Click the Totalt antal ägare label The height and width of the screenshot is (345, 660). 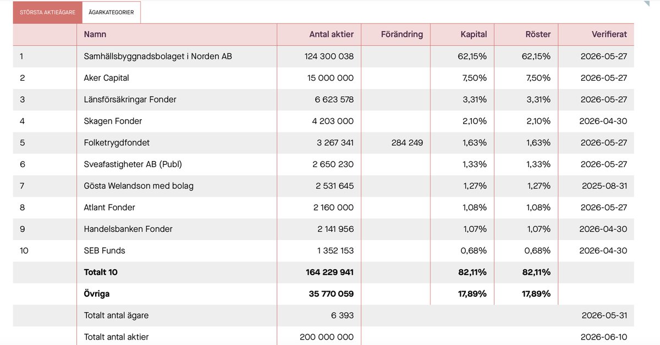pos(116,315)
